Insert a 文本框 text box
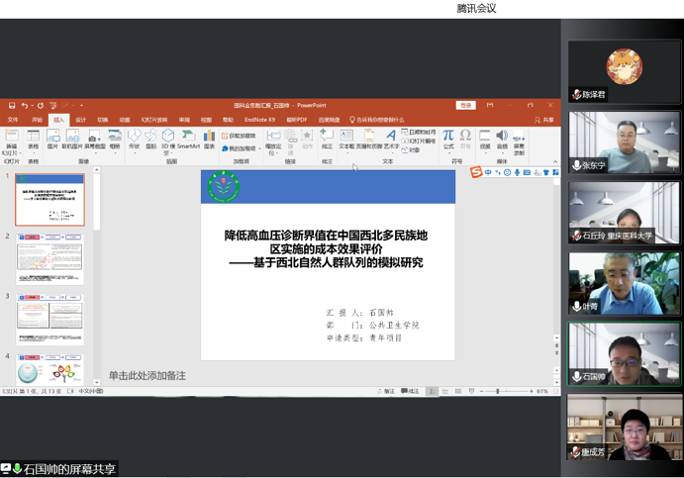The height and width of the screenshot is (478, 684). point(346,139)
